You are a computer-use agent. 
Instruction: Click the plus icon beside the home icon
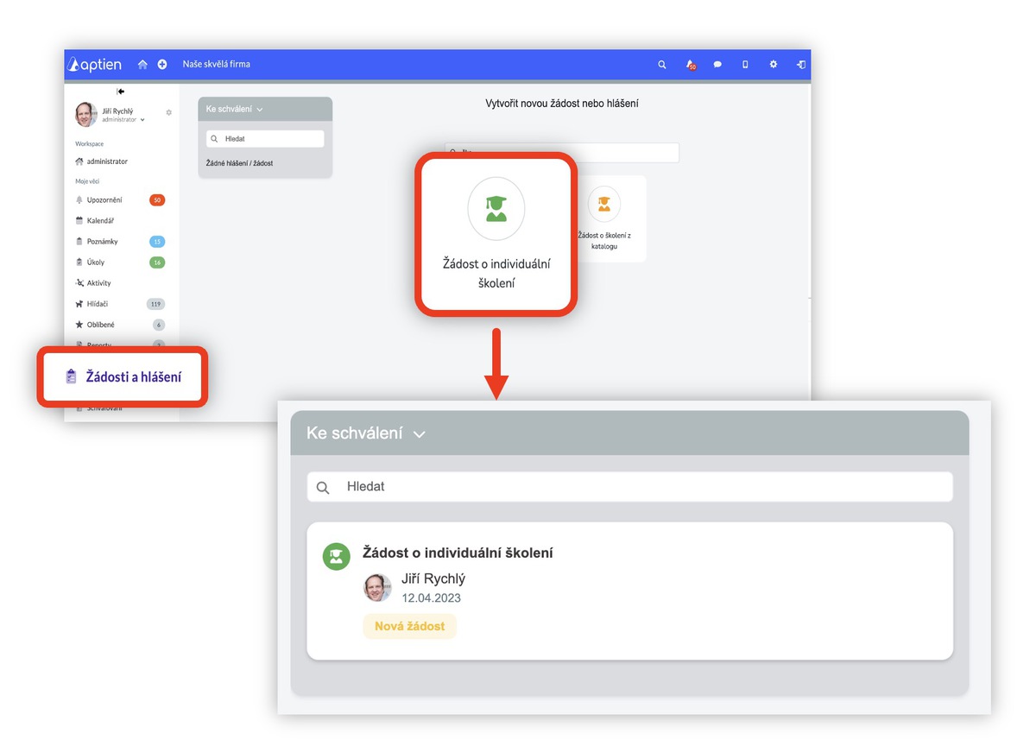pos(162,65)
